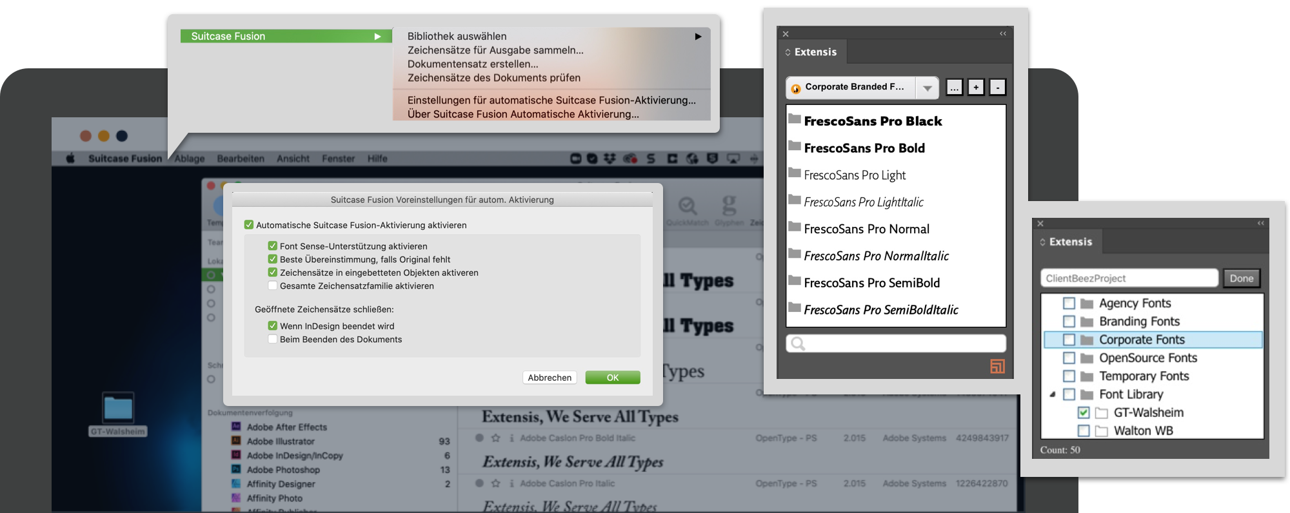Click the star for Adobe Caslon Pro Bold Italic
Image resolution: width=1290 pixels, height=513 pixels.
[x=496, y=438]
